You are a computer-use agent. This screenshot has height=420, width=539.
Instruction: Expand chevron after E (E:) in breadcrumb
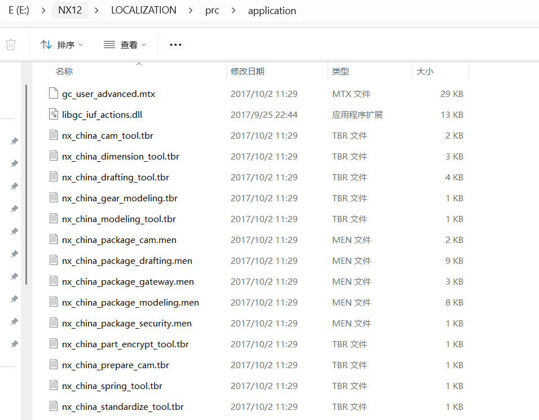coord(43,11)
